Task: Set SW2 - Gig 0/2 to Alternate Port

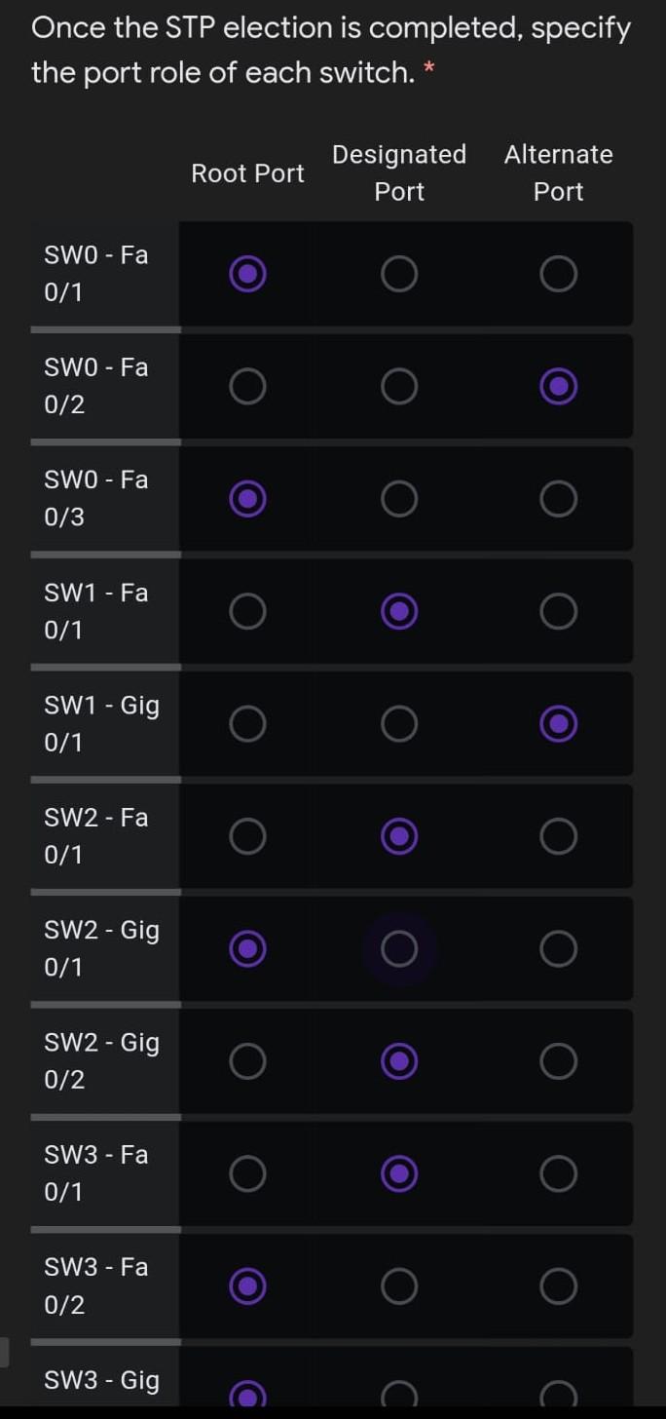Action: (x=558, y=1061)
